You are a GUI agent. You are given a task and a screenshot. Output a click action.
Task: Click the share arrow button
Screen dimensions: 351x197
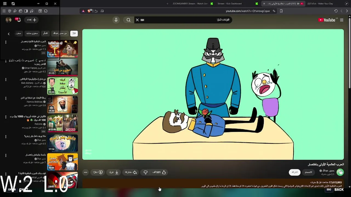tap(131, 172)
